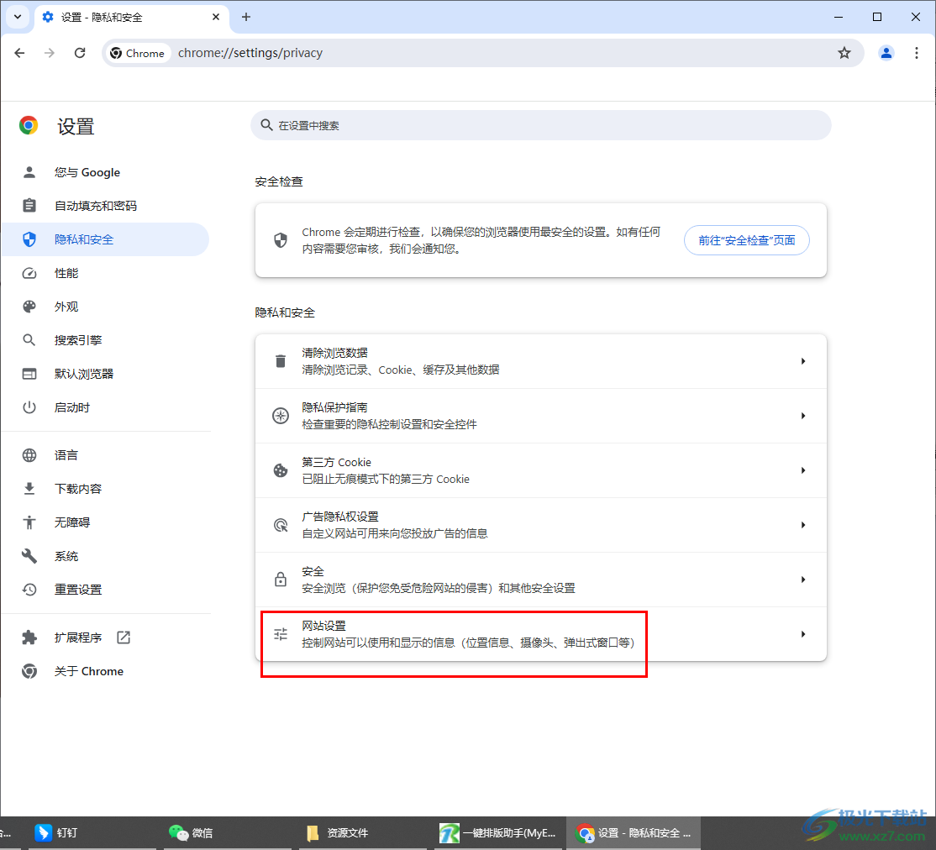Open 自动填充和密码 in sidebar
Image resolution: width=936 pixels, height=850 pixels.
click(105, 206)
